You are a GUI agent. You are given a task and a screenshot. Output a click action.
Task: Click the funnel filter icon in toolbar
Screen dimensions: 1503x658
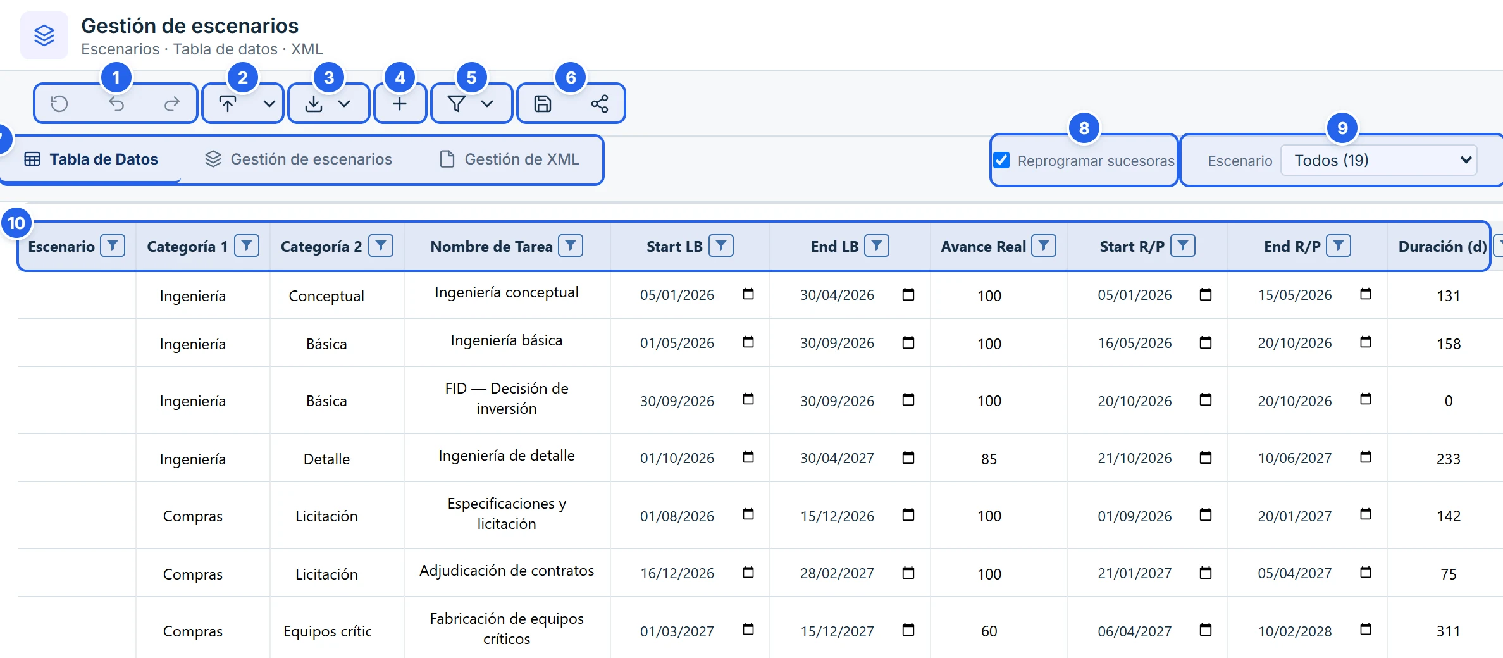coord(457,104)
